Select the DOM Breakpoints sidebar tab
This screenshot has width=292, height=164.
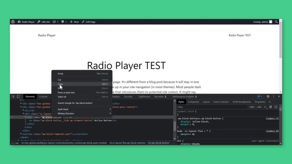[241, 102]
